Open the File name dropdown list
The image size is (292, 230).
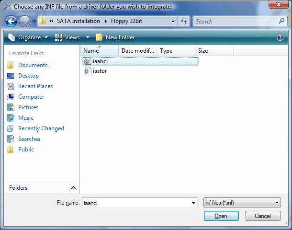tap(193, 203)
